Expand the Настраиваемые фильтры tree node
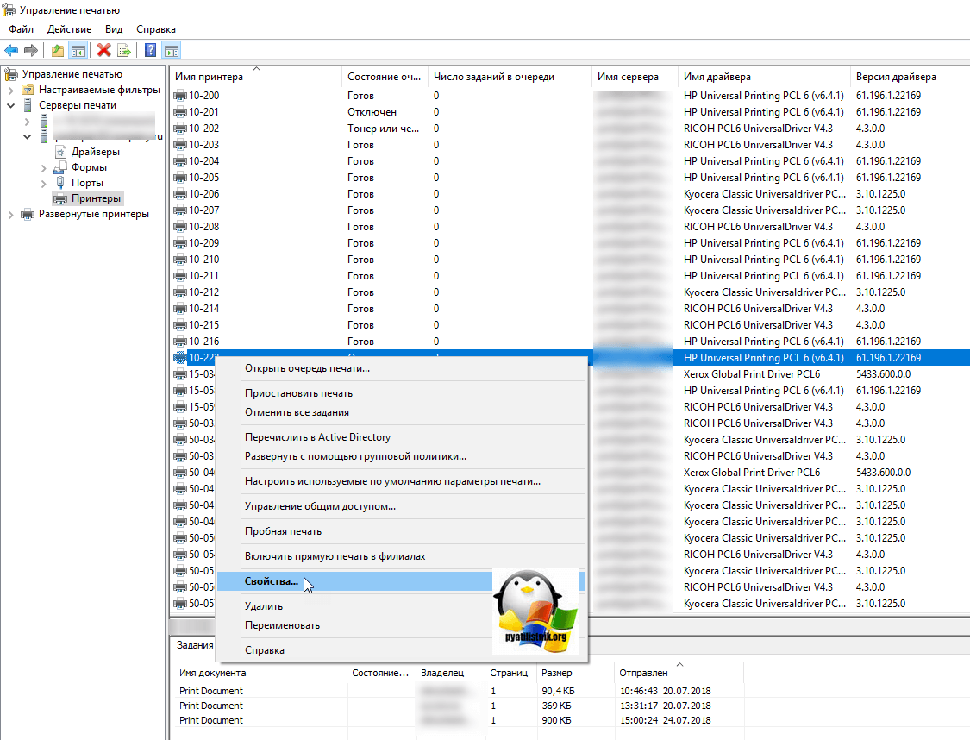 [x=11, y=90]
